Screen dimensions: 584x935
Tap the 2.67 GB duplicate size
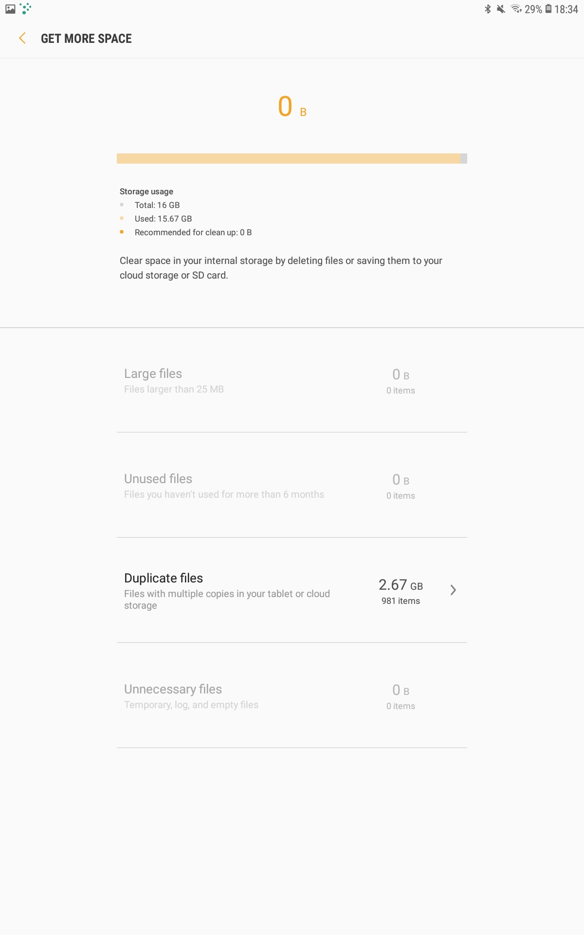401,584
